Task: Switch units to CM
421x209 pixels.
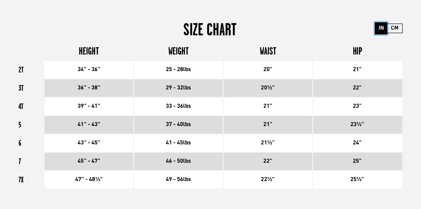Action: 395,28
